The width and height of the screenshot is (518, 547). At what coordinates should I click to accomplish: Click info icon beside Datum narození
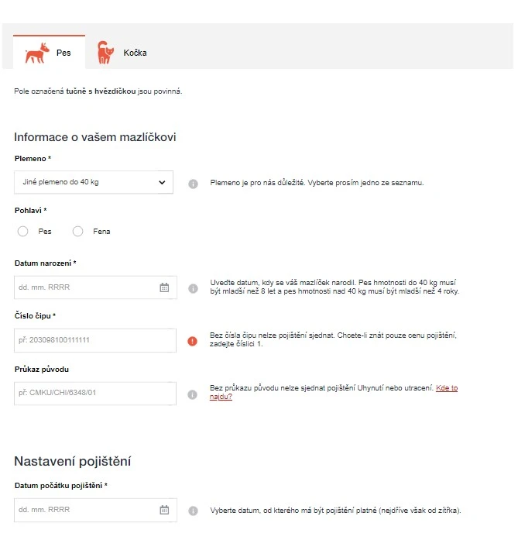coord(193,288)
